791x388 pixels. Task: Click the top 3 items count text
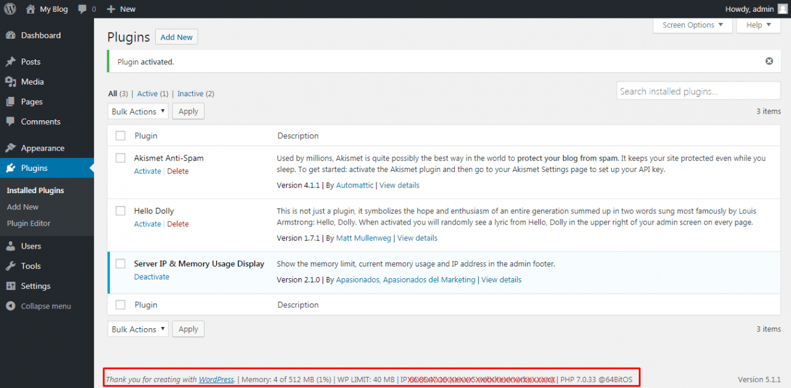click(769, 112)
